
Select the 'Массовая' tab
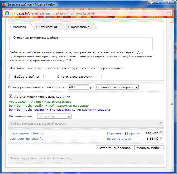click(x=19, y=27)
